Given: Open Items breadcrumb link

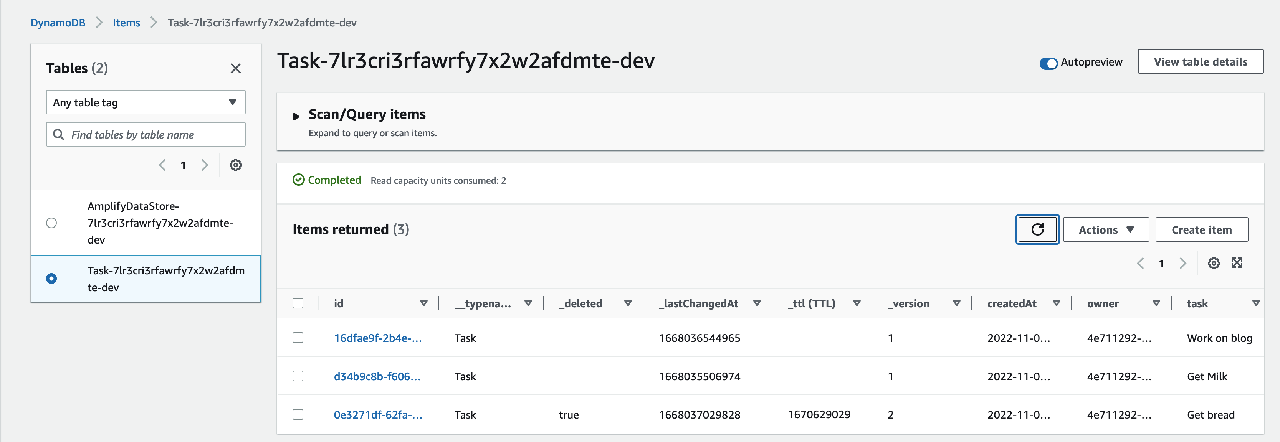Looking at the screenshot, I should click(126, 23).
